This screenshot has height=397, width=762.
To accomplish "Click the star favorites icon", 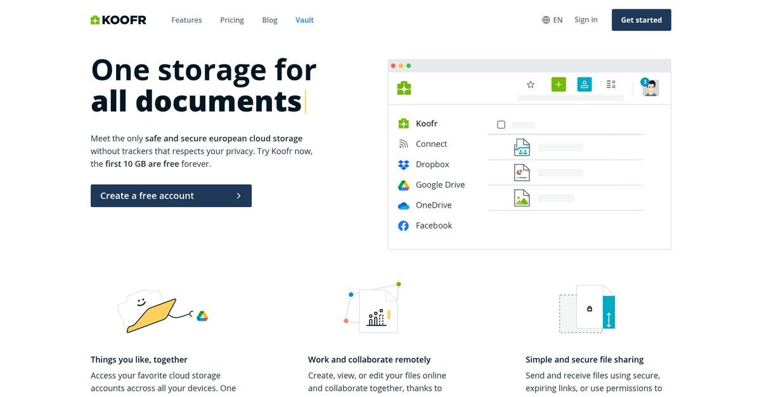I will pos(531,84).
